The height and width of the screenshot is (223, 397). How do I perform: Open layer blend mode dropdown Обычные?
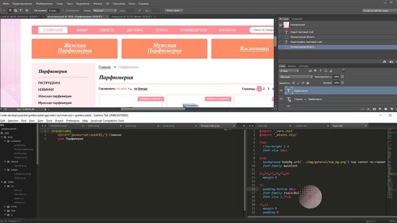point(296,77)
